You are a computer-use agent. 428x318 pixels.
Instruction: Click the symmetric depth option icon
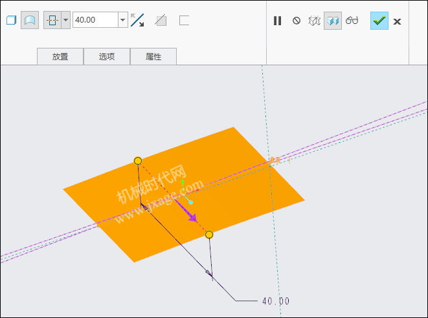(52, 20)
